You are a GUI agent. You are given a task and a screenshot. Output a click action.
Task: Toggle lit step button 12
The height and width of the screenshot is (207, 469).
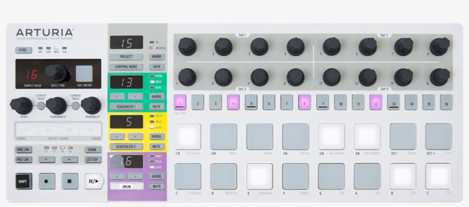[x=376, y=102]
